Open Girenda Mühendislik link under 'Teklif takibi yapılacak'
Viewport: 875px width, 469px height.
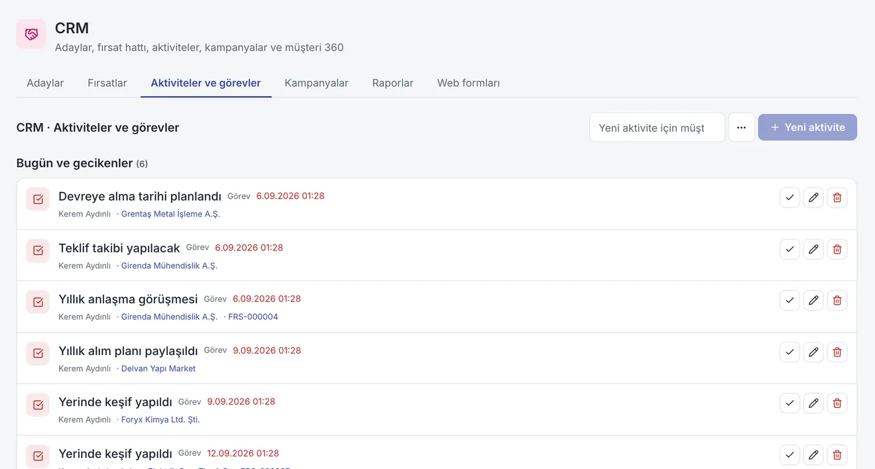point(169,266)
